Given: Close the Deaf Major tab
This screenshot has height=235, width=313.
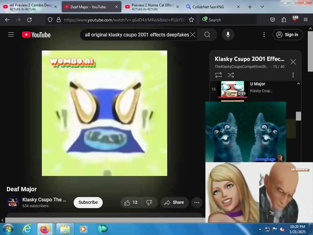Looking at the screenshot, I should pyautogui.click(x=116, y=7).
